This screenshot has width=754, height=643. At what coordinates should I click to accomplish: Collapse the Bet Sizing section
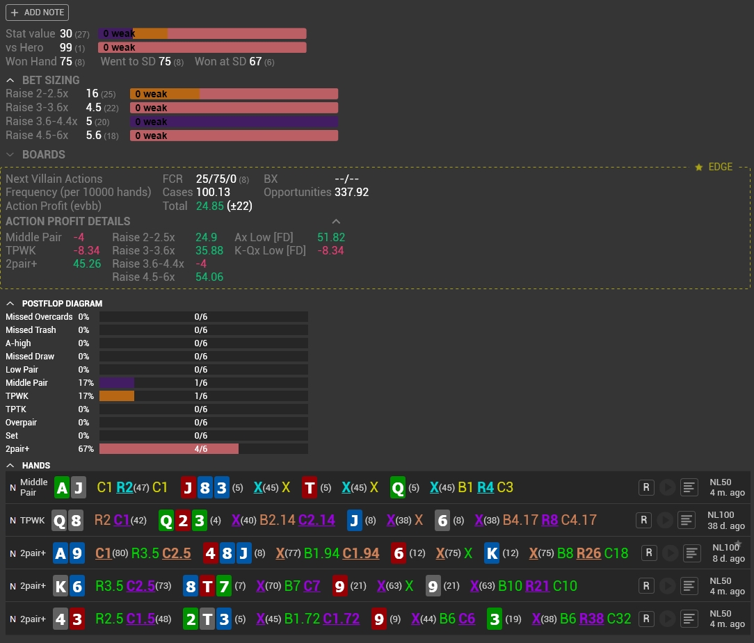click(10, 80)
